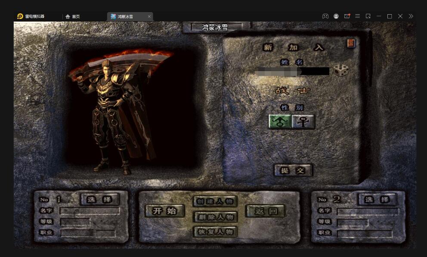This screenshot has width=427, height=257.
Task: Expand the sidebar with double-chevron icon
Action: [x=411, y=16]
